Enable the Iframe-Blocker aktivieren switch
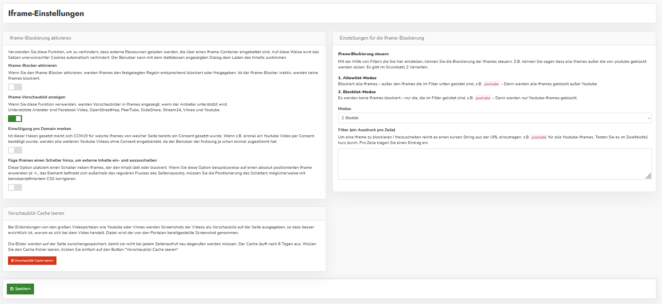Screen dimensions: 662x304 (x=15, y=87)
